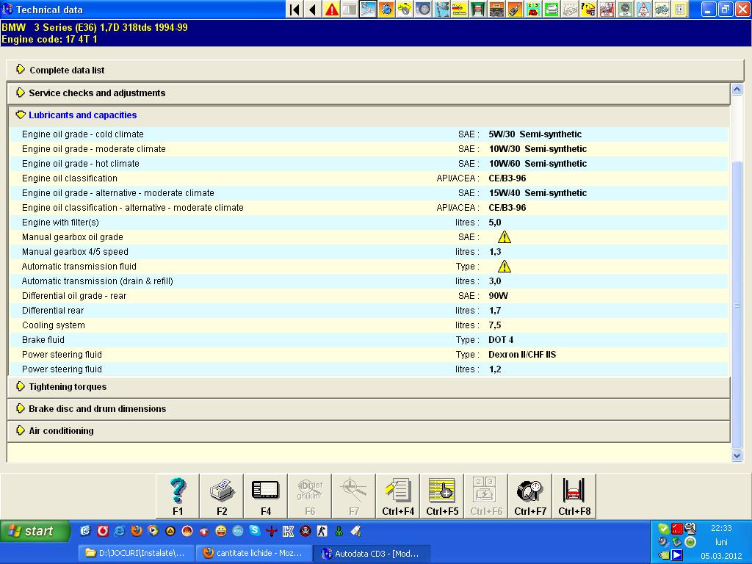
Task: Open the red warning triangle toolbar icon
Action: tap(331, 10)
